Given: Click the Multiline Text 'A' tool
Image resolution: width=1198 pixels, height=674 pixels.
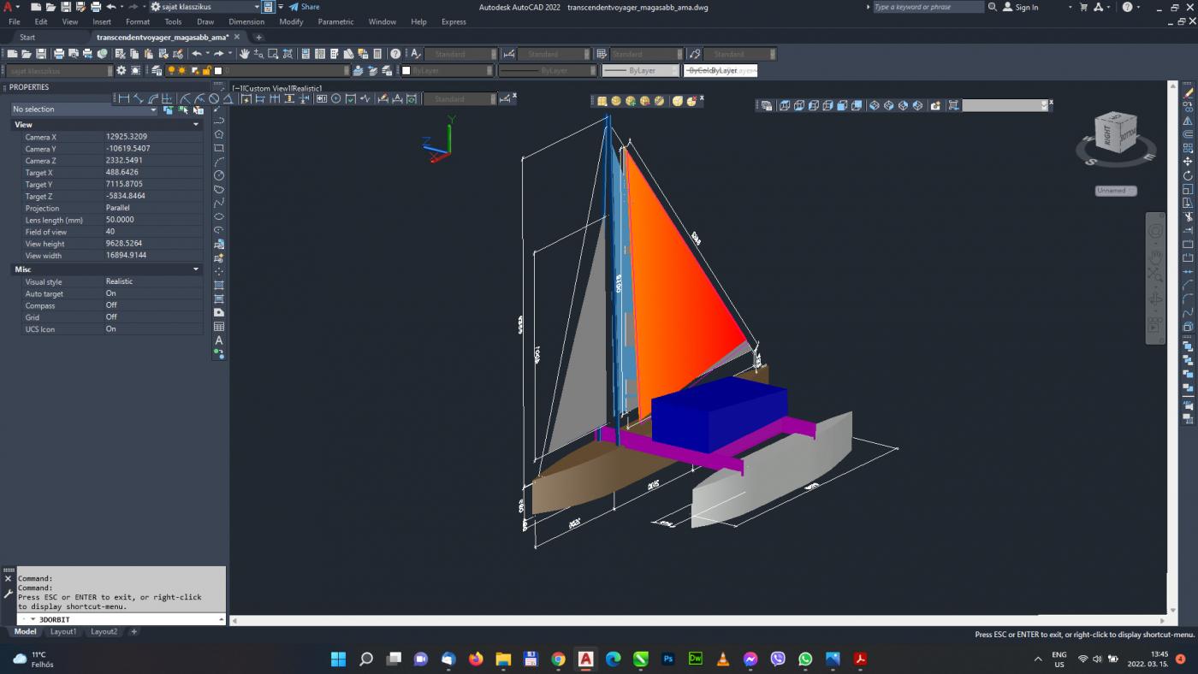Looking at the screenshot, I should (219, 340).
